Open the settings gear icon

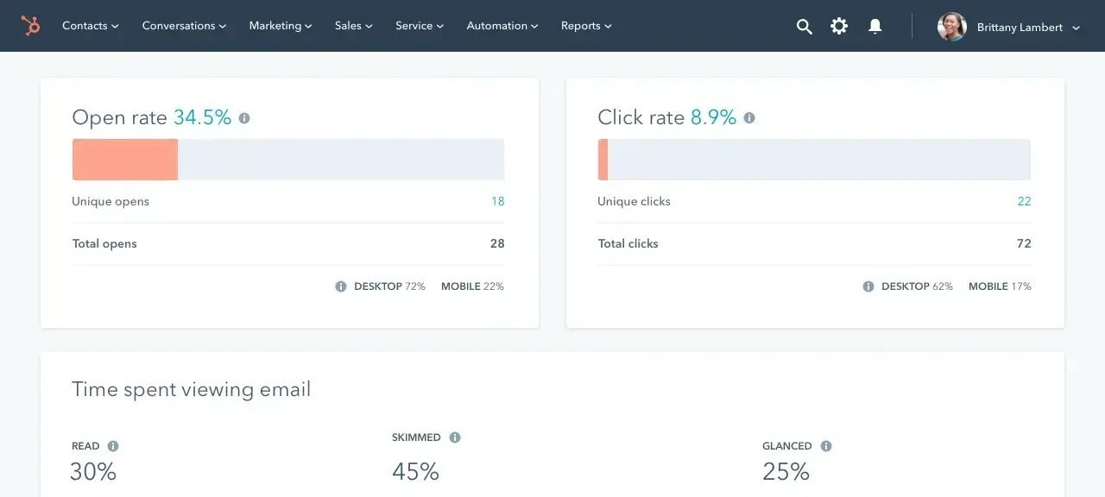click(x=839, y=27)
